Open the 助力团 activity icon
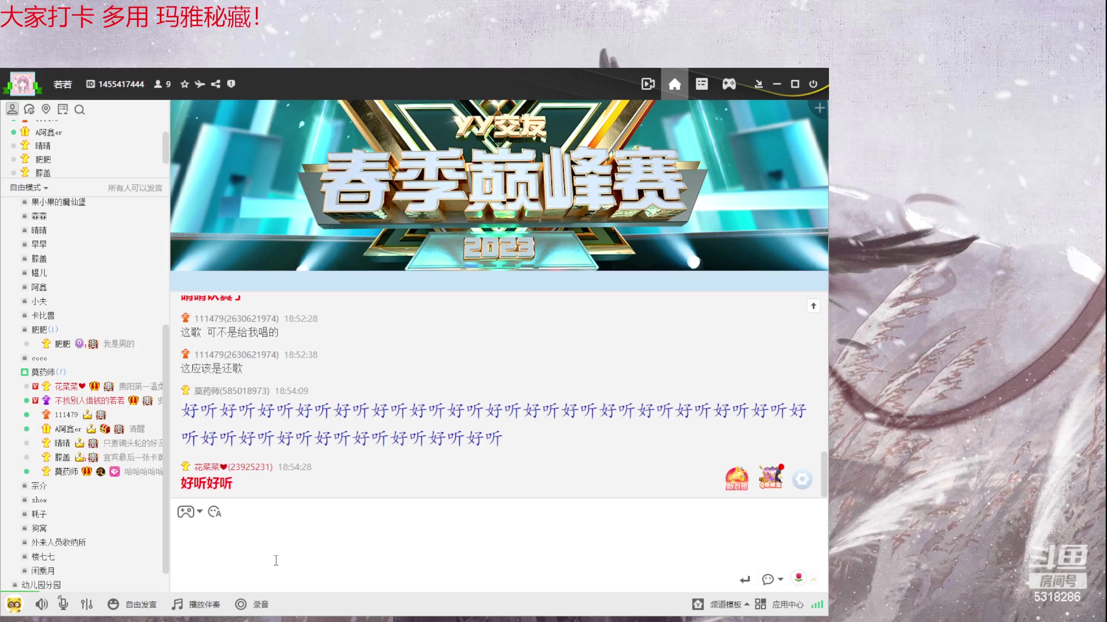Viewport: 1107px width, 622px height. pos(737,479)
